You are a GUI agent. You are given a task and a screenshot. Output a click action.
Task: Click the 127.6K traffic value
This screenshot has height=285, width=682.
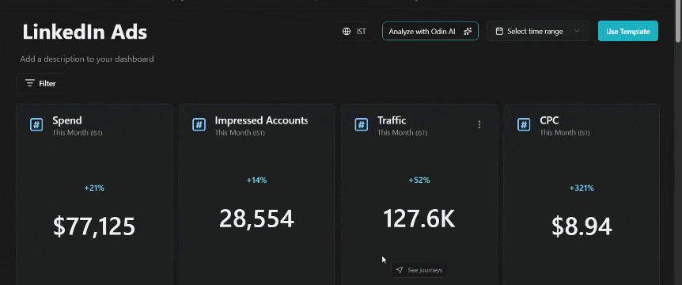point(419,218)
